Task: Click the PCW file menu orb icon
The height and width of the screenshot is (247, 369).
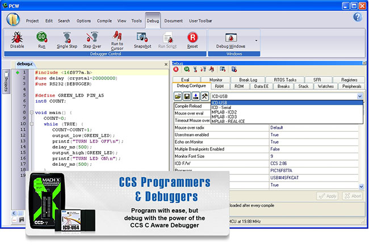Action: pyautogui.click(x=13, y=19)
